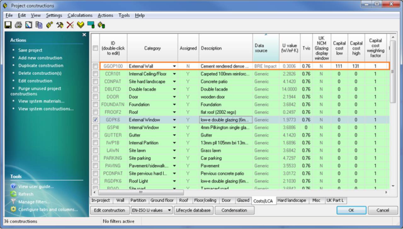Select the low-e double glazing description cell
The width and height of the screenshot is (403, 229).
coord(225,120)
